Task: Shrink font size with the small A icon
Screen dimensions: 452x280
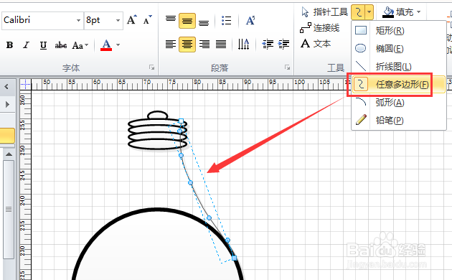Action: [147, 20]
